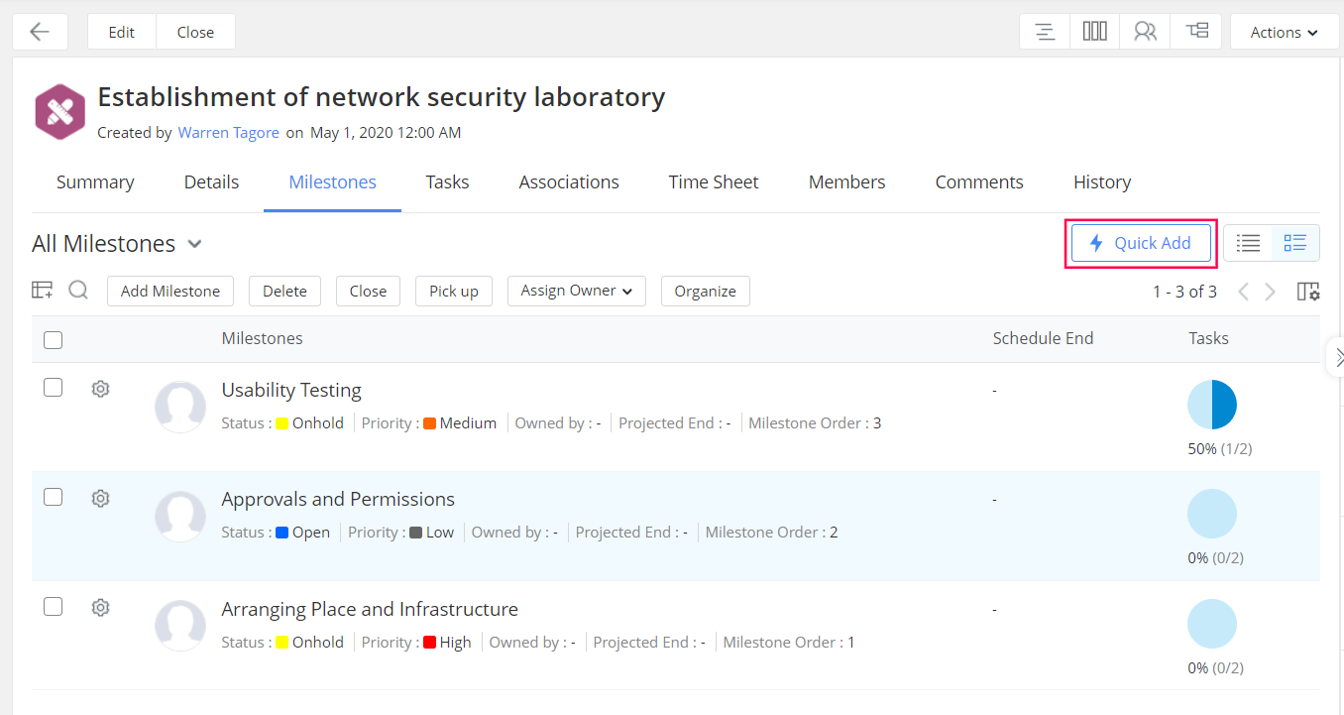Open the column settings icon near pagination
This screenshot has height=715, width=1344.
1308,292
